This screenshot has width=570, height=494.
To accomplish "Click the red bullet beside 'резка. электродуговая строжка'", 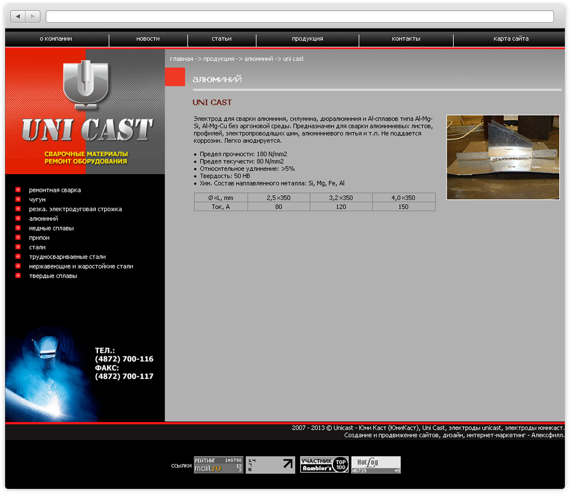I will [x=18, y=209].
